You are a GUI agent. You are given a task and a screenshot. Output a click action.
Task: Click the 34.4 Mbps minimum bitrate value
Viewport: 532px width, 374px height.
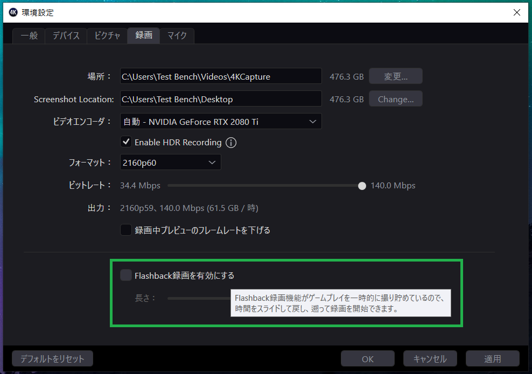coord(140,186)
